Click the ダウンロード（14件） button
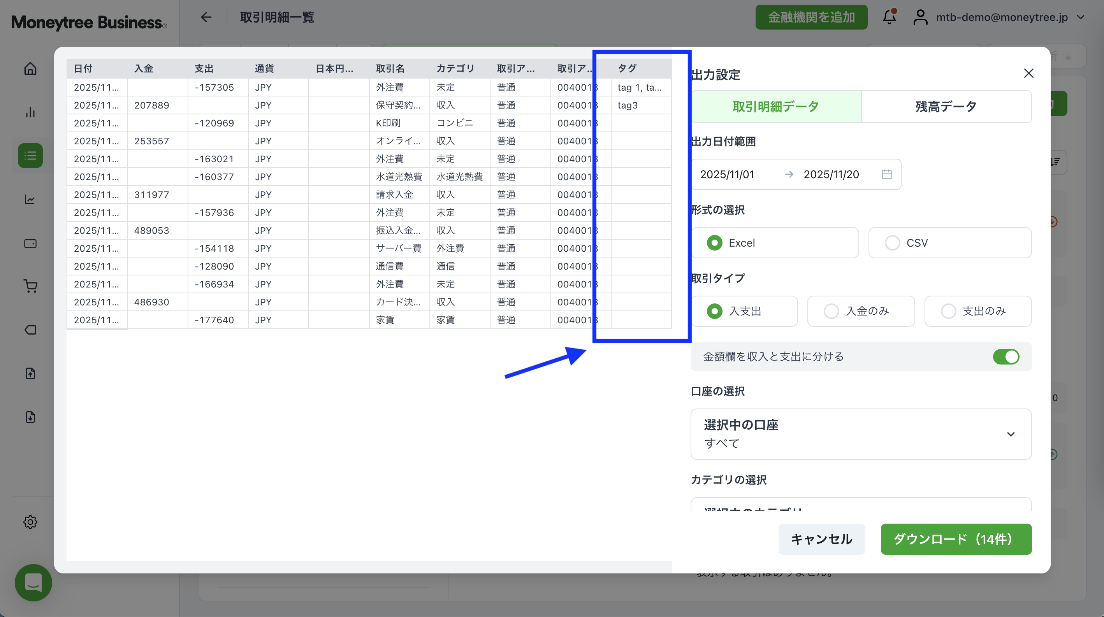Viewport: 1104px width, 617px height. pyautogui.click(x=956, y=539)
